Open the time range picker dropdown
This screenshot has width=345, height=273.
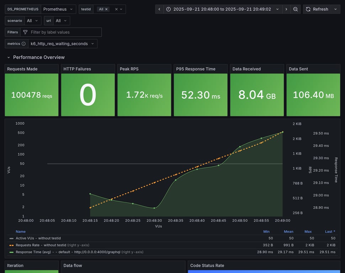tap(222, 9)
